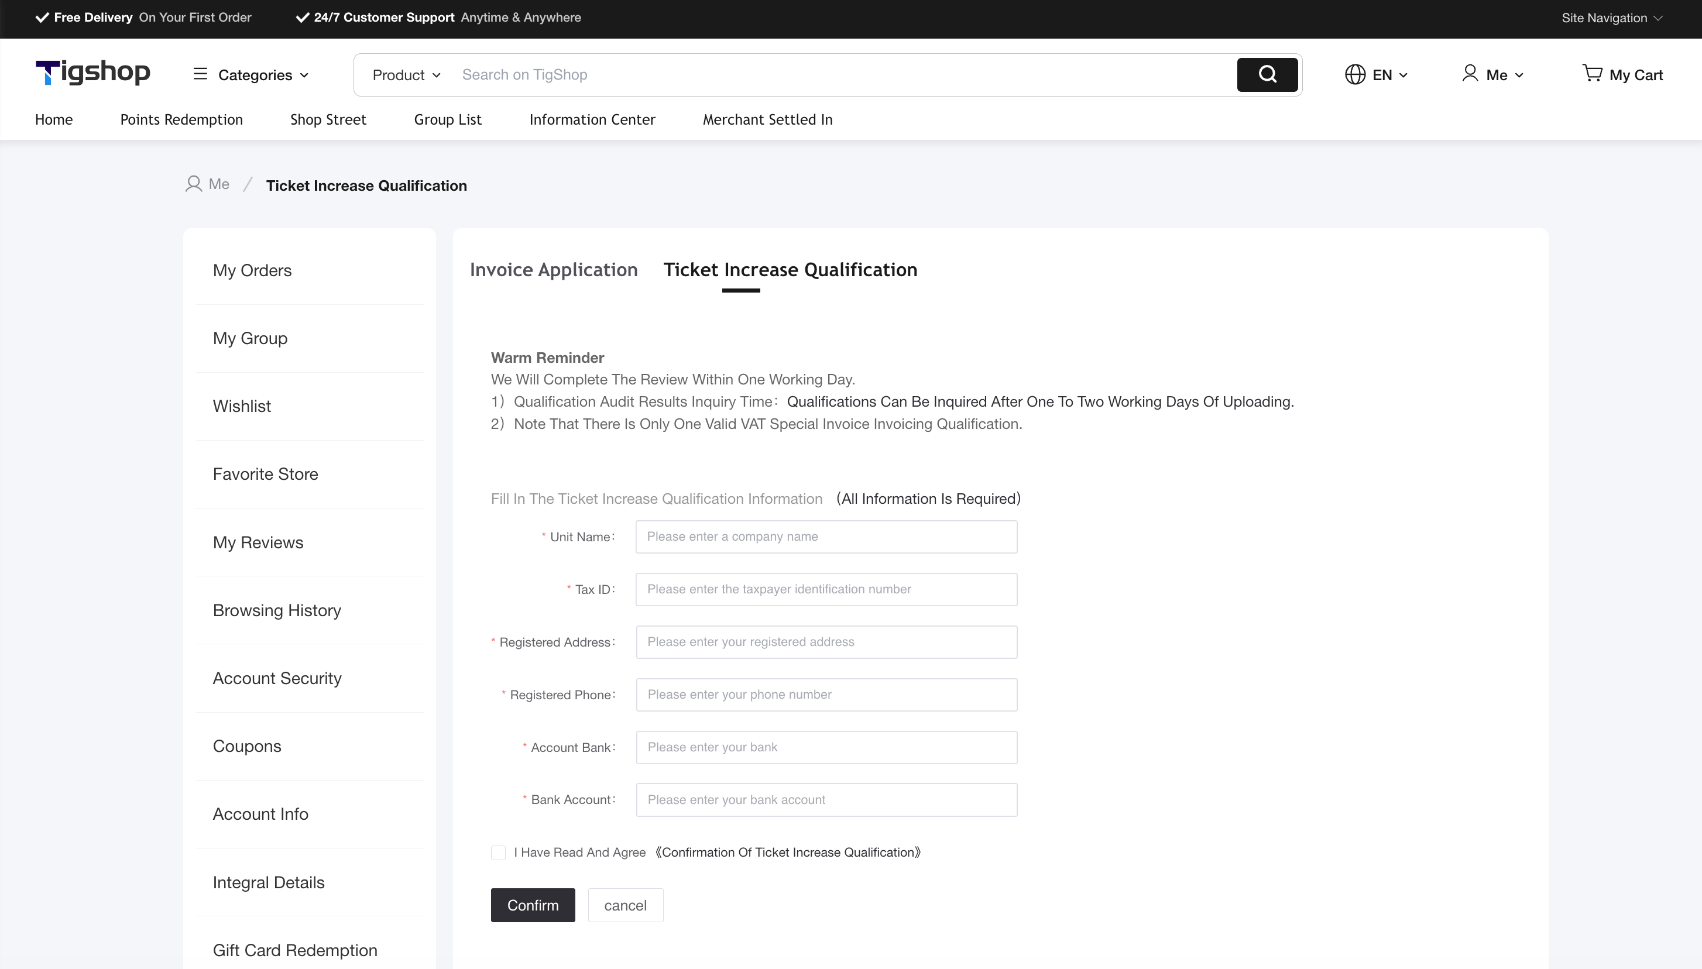
Task: Select Account Security in the sidebar
Action: (x=277, y=678)
